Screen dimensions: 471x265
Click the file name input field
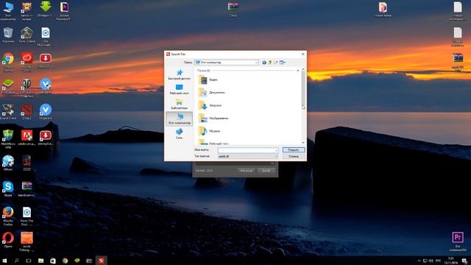tap(248, 150)
